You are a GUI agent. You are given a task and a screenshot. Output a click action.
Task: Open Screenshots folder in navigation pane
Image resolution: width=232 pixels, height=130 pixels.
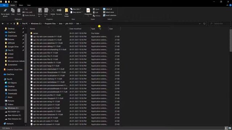[x=12, y=65]
